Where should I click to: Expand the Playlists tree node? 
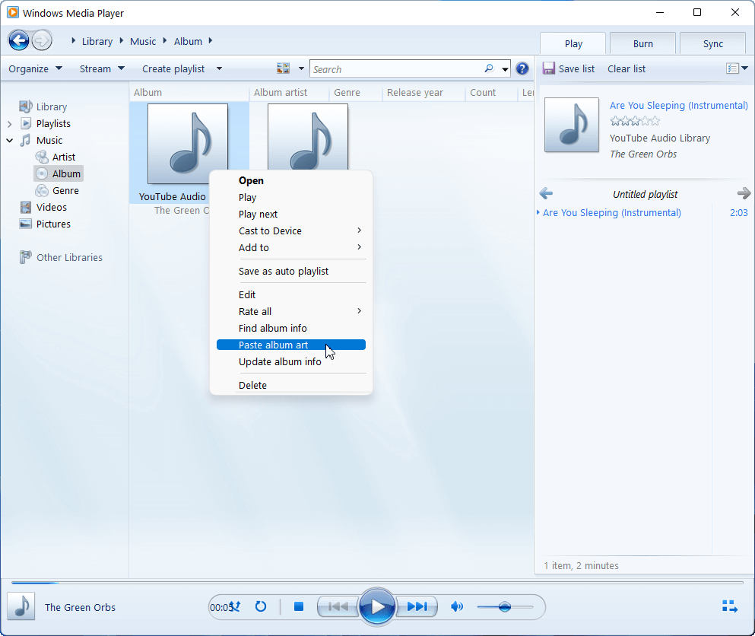(10, 124)
